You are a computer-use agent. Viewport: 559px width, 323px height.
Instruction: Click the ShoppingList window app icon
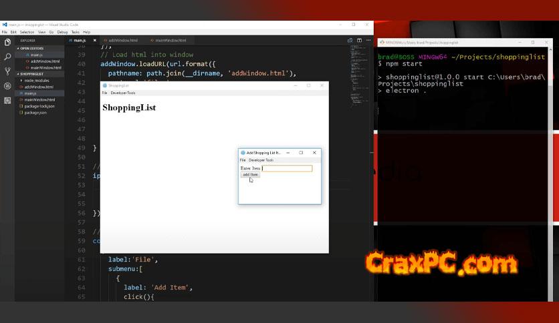(105, 85)
